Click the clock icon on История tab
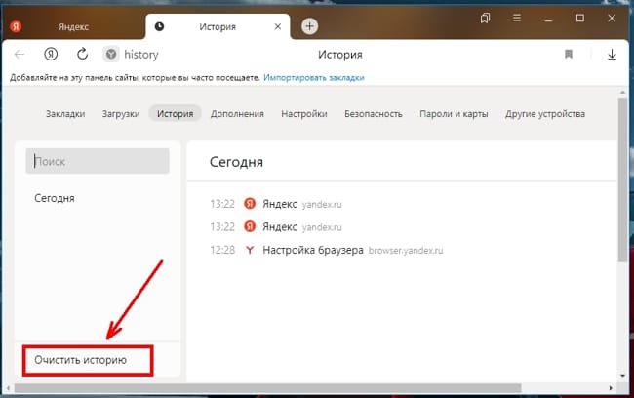This screenshot has width=634, height=398. (159, 26)
